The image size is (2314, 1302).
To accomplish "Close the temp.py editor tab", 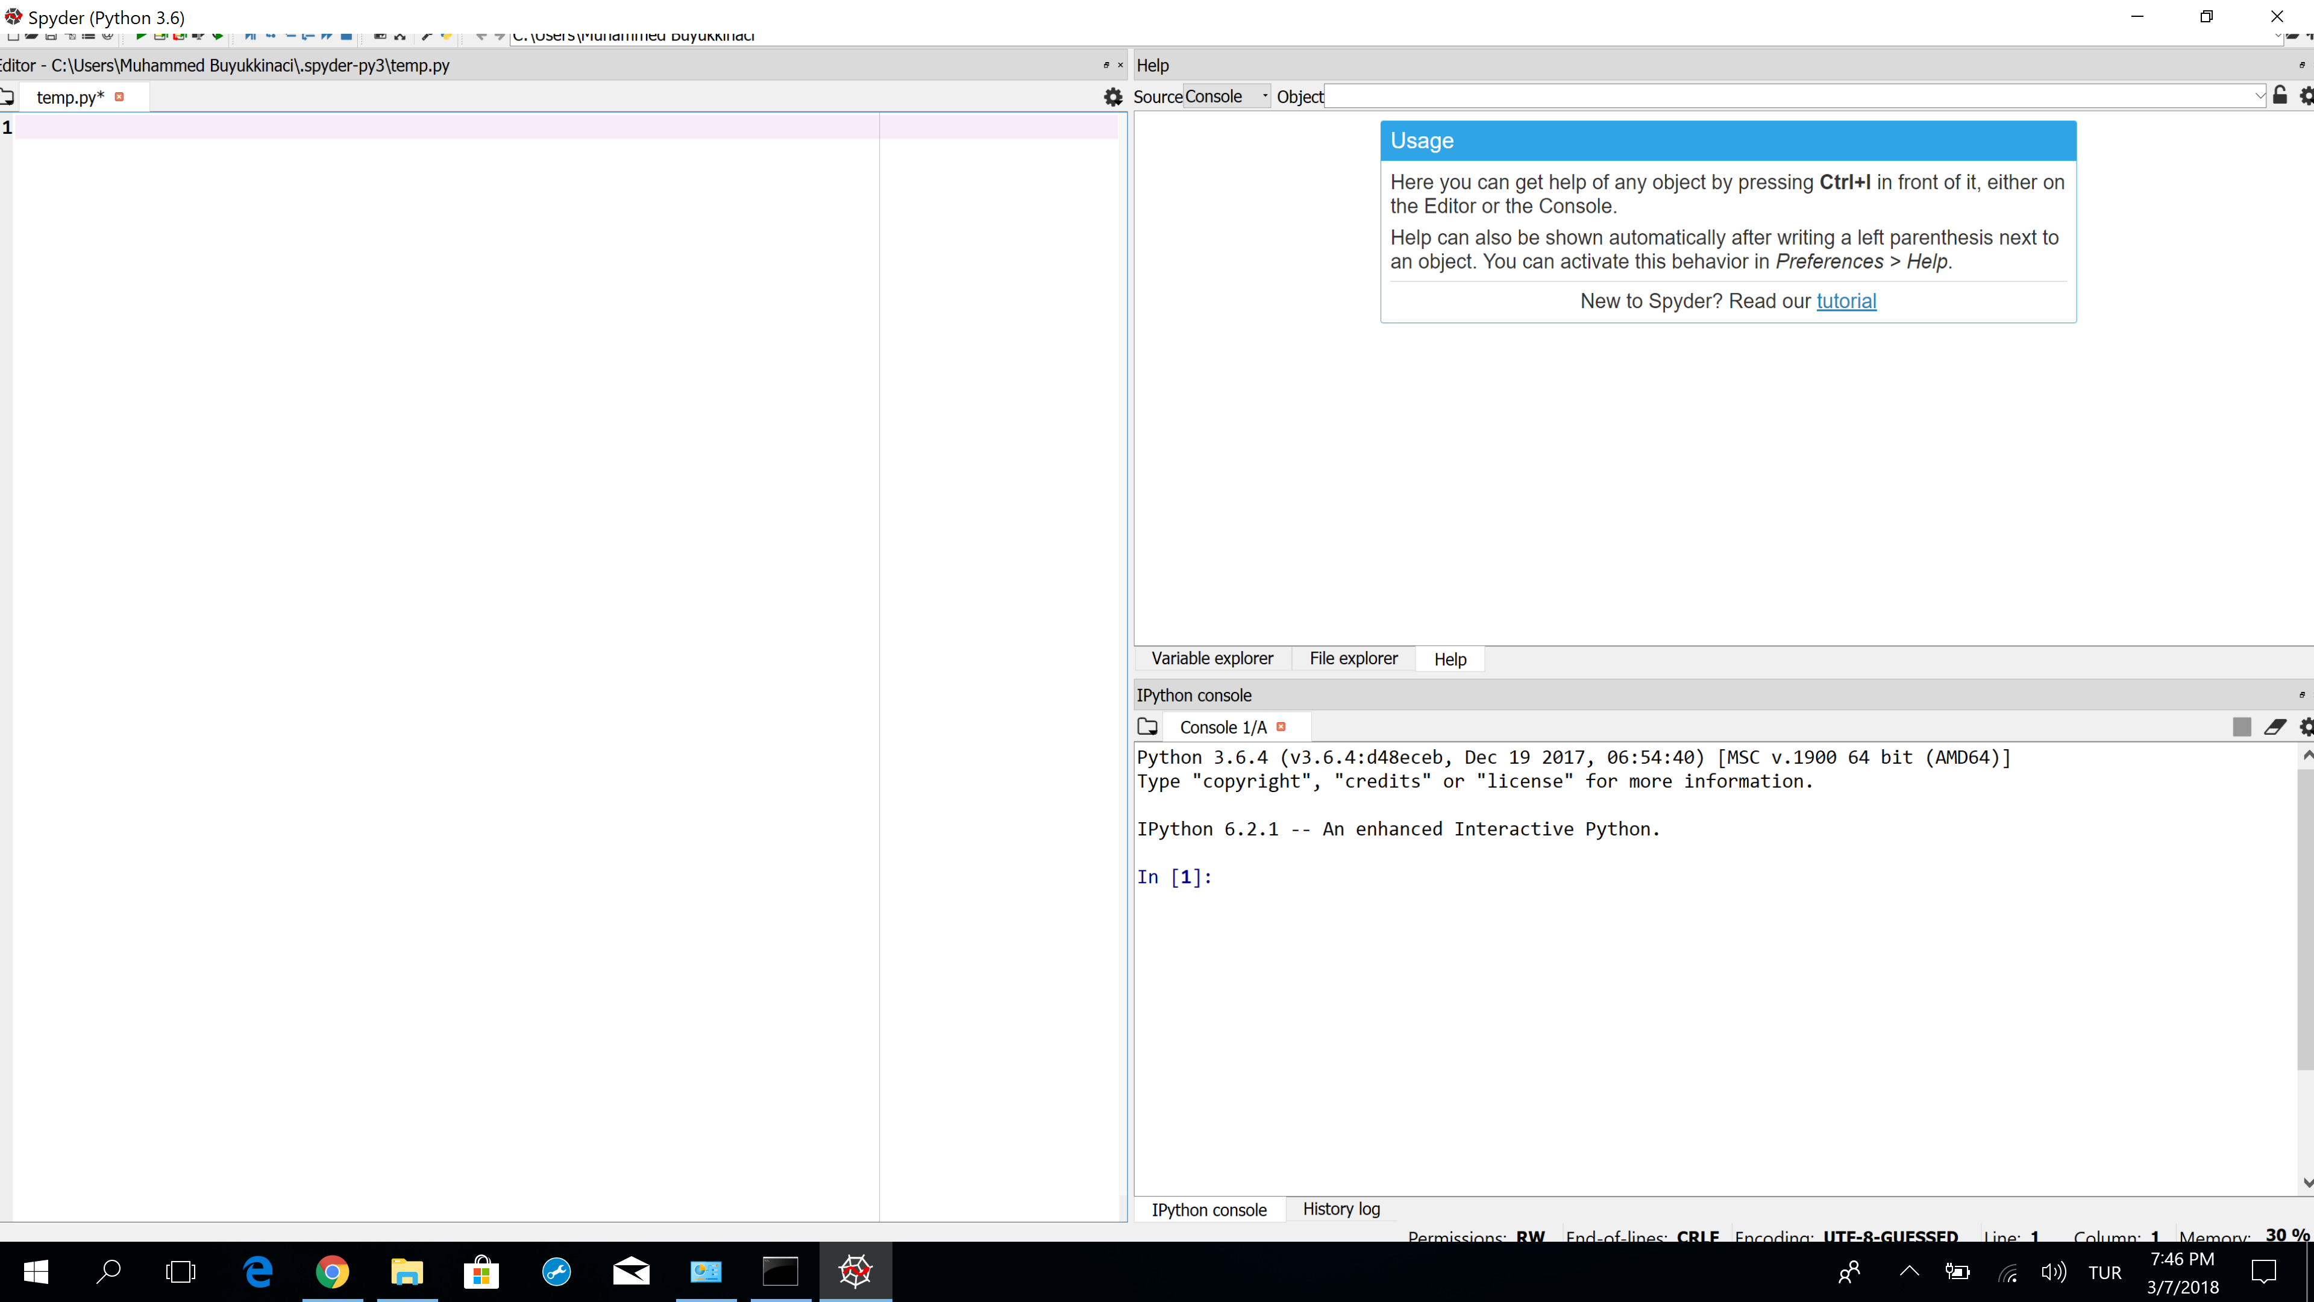I will [x=119, y=96].
